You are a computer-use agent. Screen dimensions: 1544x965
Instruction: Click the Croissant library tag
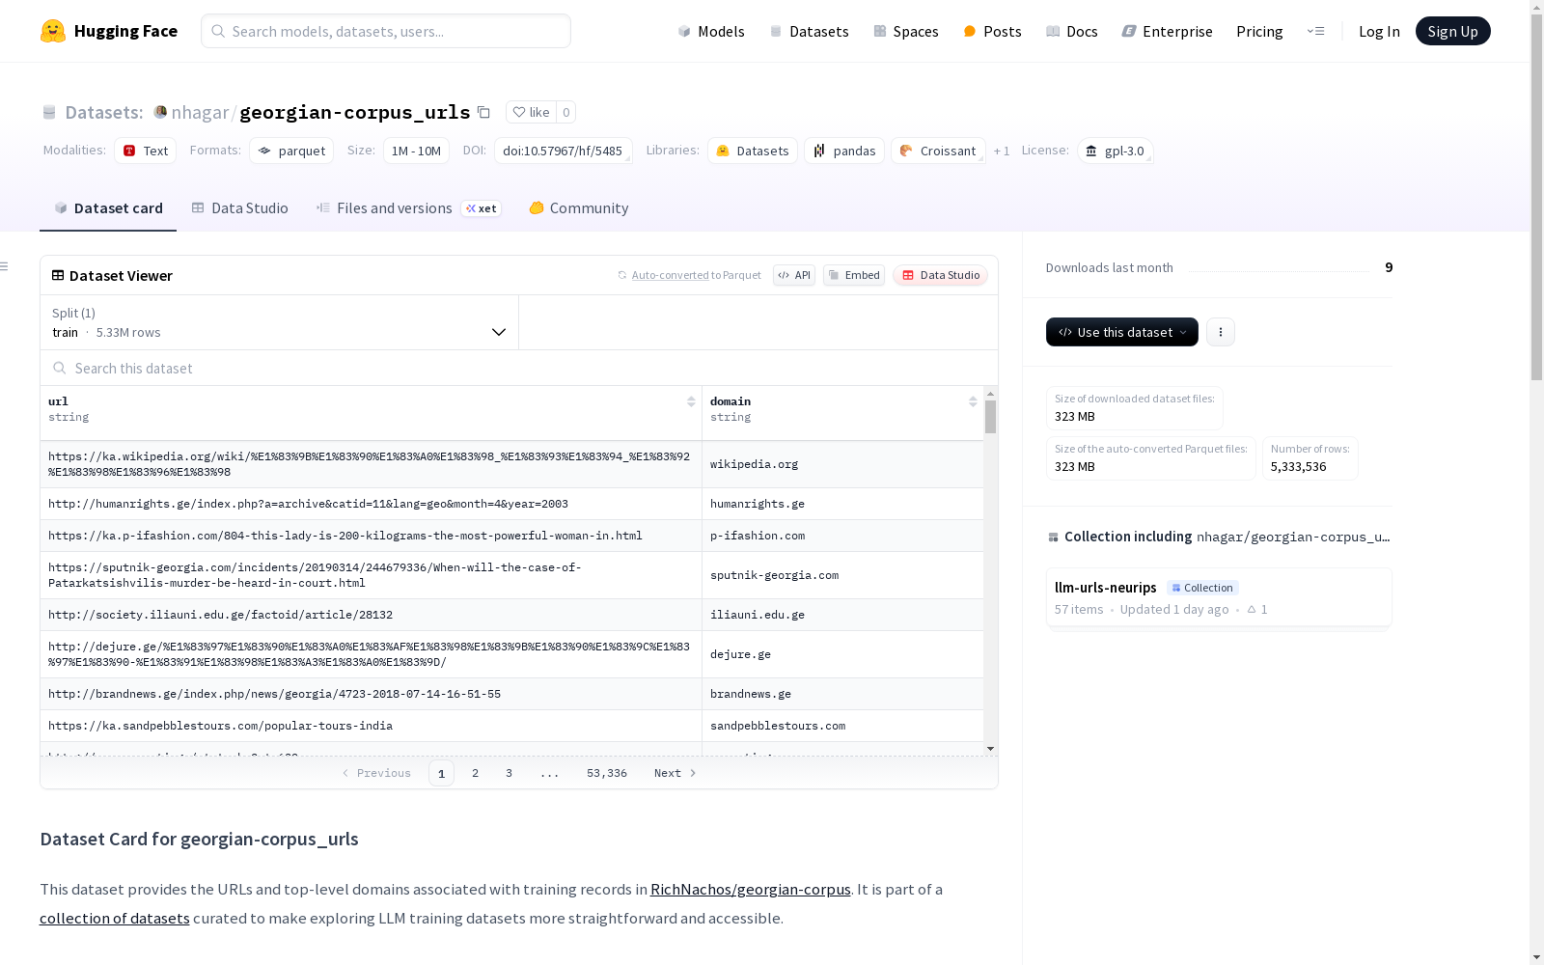938,151
